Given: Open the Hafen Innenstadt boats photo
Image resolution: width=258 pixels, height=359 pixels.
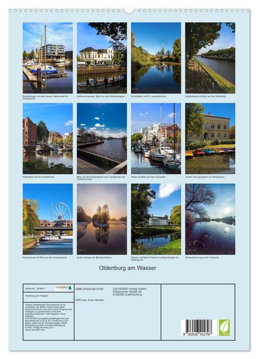Looking at the screenshot, I should 156,138.
